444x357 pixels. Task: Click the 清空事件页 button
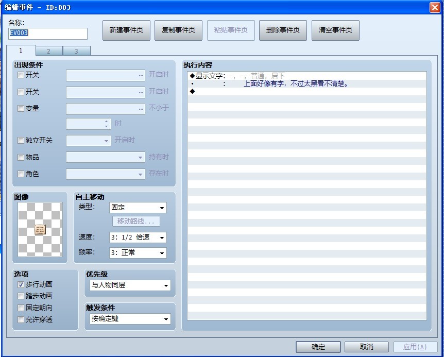[335, 30]
